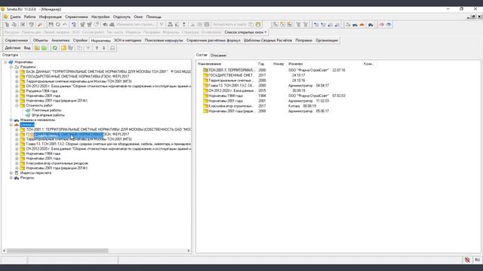Click the tree panel scrollbar right arrow
The height and width of the screenshot is (271, 483).
click(x=189, y=251)
